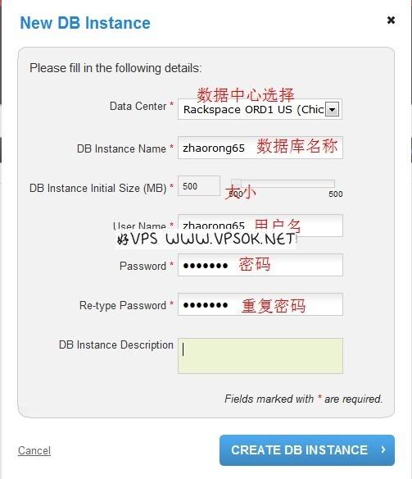Click the DB Instance Description text area

(260, 356)
